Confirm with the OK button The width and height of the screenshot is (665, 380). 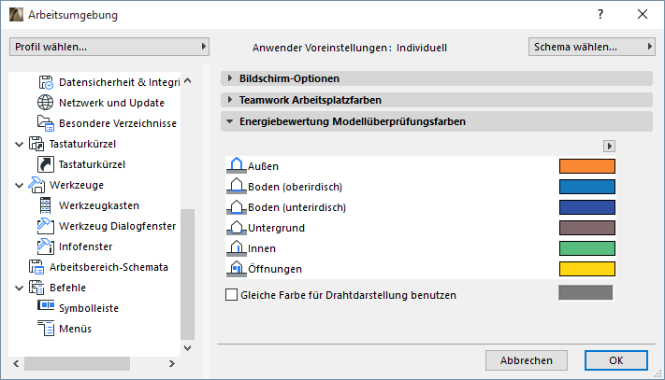615,359
